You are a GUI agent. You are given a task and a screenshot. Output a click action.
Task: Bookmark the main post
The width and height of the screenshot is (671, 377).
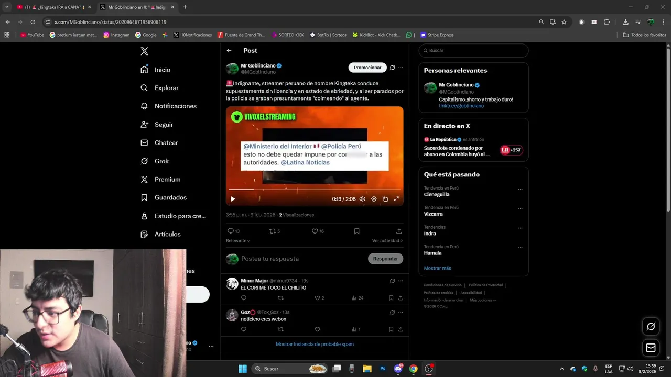[x=356, y=231]
